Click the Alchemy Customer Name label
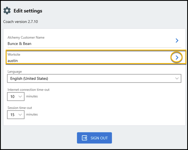The height and width of the screenshot is (150, 188). click(26, 38)
